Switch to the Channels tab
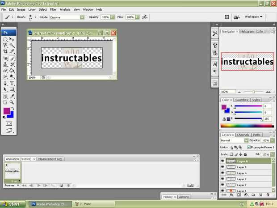The height and width of the screenshot is (208, 277). click(243, 135)
